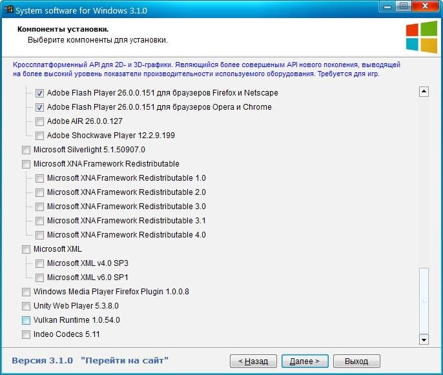The image size is (443, 375).
Task: Click Microsoft XNA Framework Redistributable group label
Action: [x=106, y=164]
